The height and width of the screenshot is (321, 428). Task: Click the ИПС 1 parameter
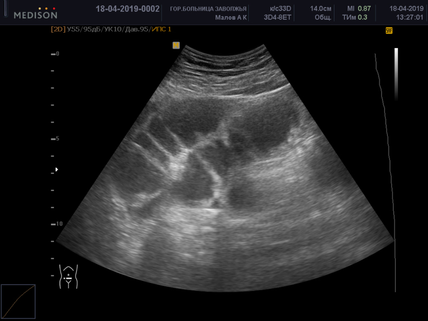[162, 29]
